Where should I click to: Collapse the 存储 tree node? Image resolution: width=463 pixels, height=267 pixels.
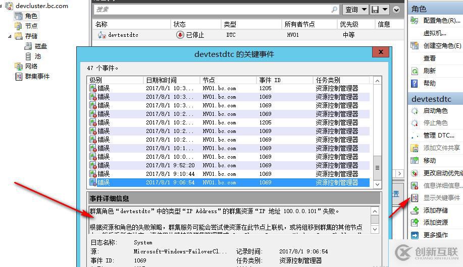(x=10, y=36)
